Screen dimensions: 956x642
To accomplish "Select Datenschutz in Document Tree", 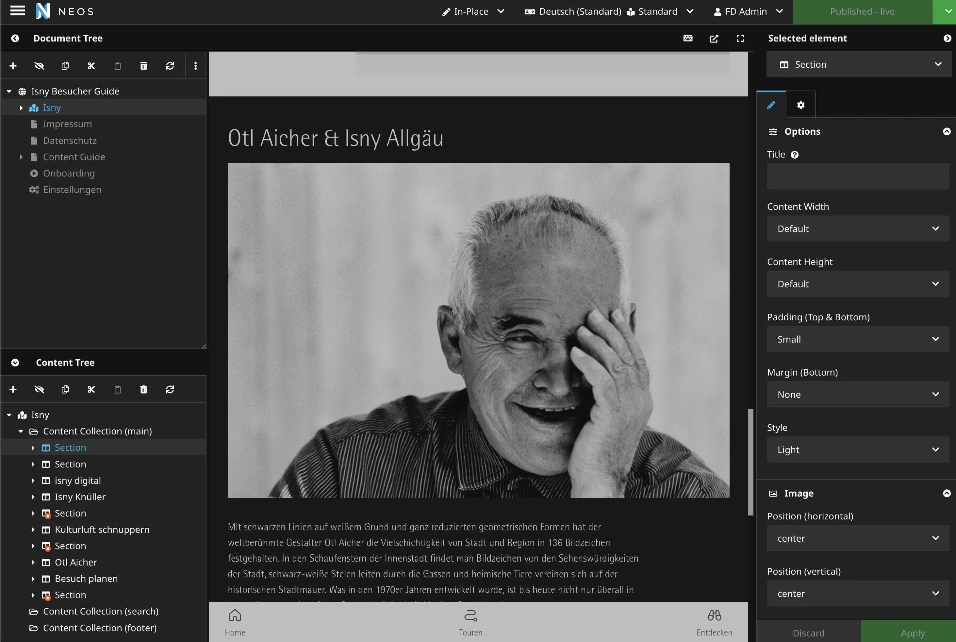I will click(70, 141).
